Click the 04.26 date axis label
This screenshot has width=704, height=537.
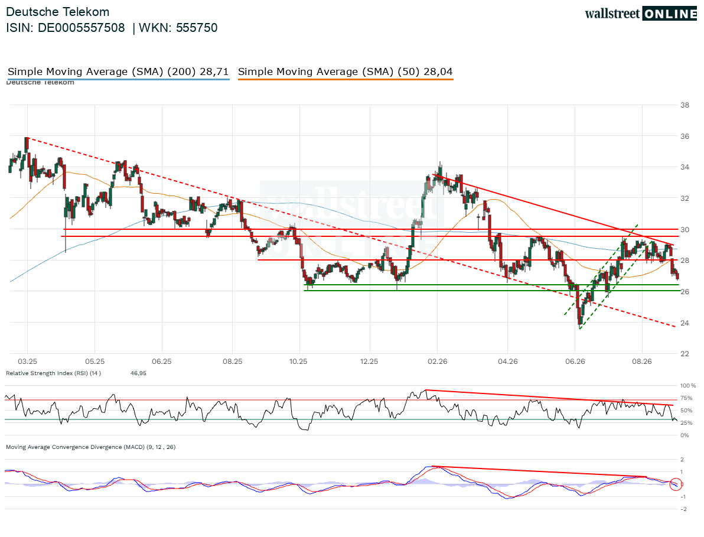click(x=508, y=362)
